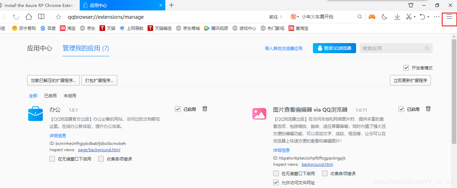
Task: Expand the scissors screenshot dropdown arrow
Action: tap(415, 17)
